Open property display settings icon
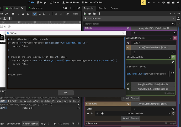This screenshot has width=181, height=127. [179, 24]
